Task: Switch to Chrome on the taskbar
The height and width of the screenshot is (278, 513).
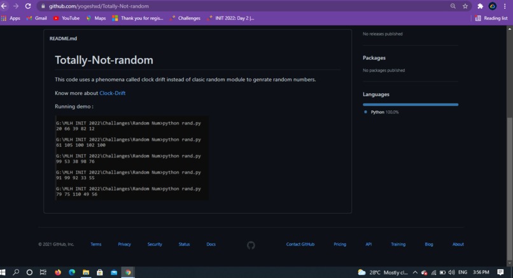Action: 128,272
